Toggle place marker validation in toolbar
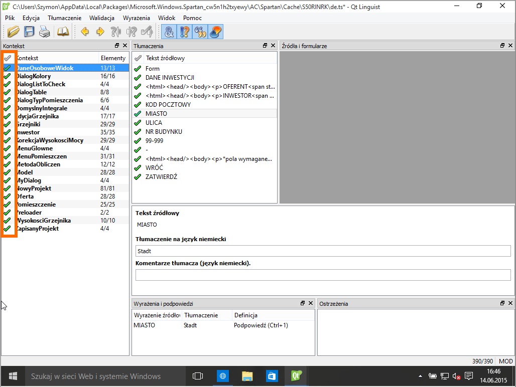Viewport: 516px width, 387px height. click(x=215, y=32)
